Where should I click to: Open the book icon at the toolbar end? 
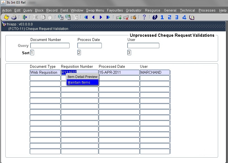192,17
